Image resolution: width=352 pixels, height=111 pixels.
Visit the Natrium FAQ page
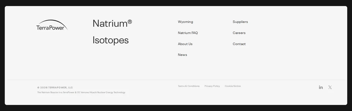(188, 33)
